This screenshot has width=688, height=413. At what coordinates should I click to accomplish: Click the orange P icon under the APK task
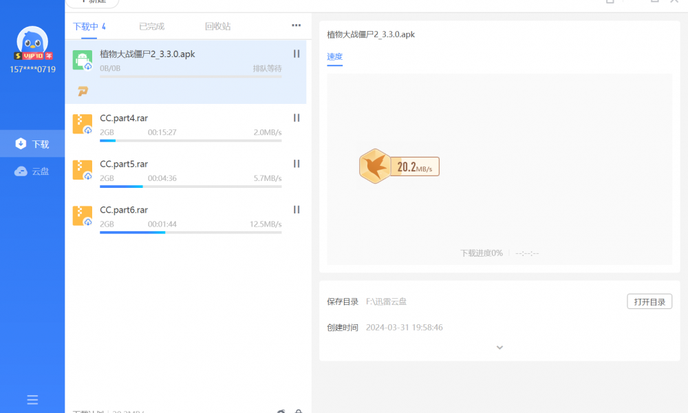coord(83,91)
